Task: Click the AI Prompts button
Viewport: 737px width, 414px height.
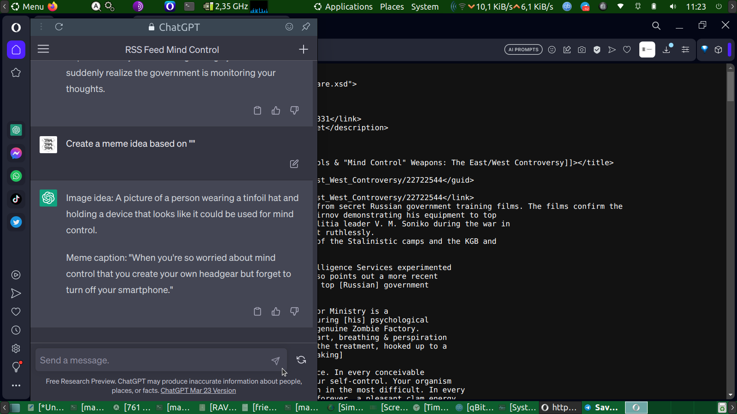Action: coord(523,50)
